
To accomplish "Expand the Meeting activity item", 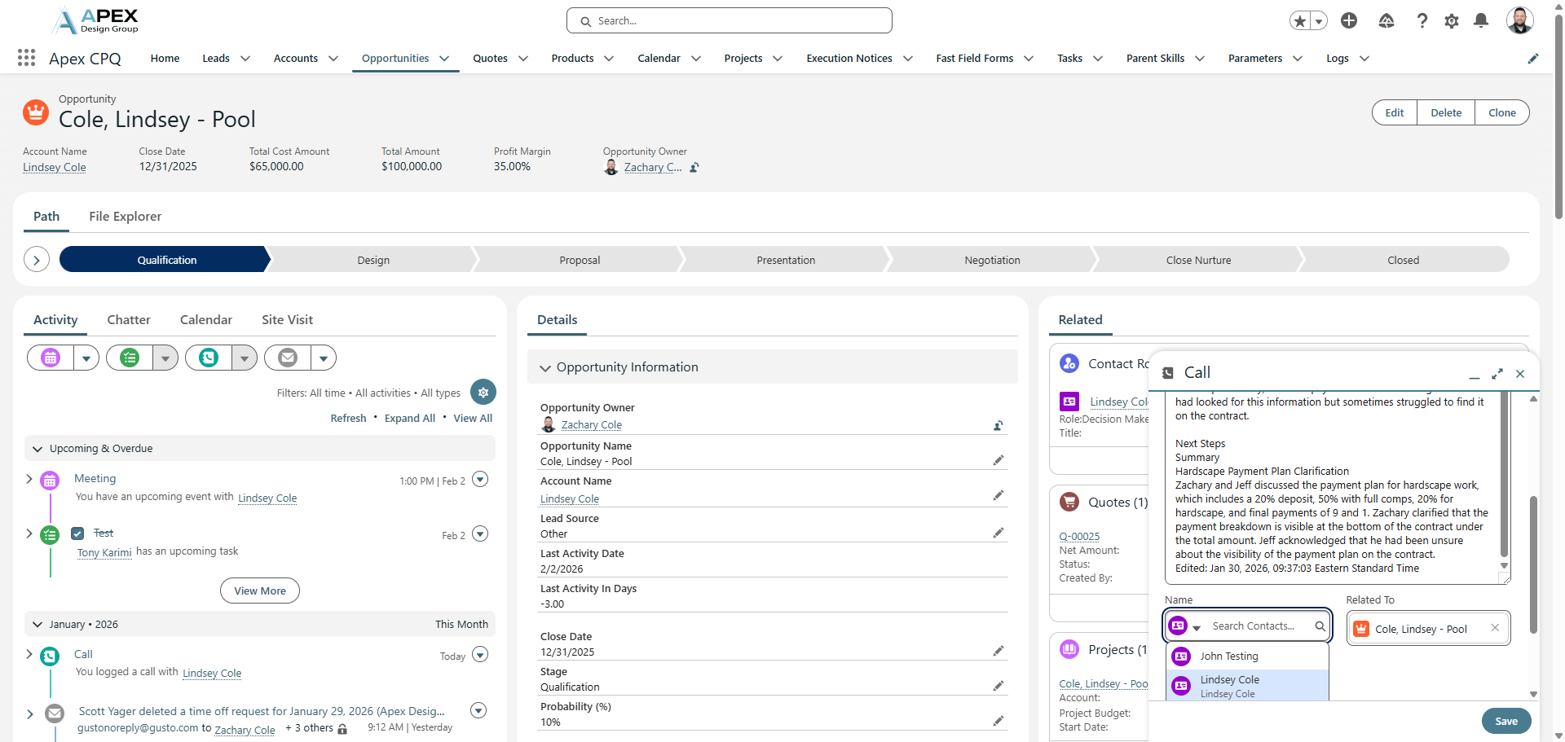I will pyautogui.click(x=29, y=479).
